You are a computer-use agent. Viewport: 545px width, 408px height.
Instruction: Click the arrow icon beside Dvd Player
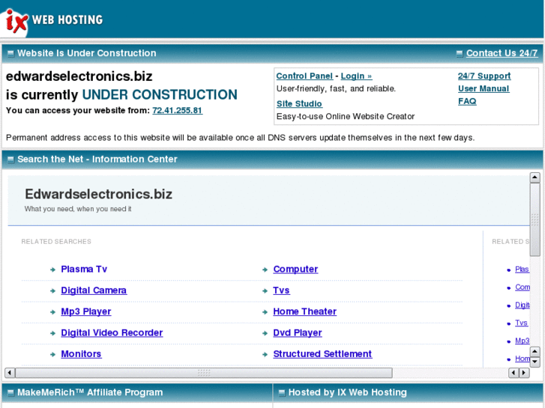265,333
